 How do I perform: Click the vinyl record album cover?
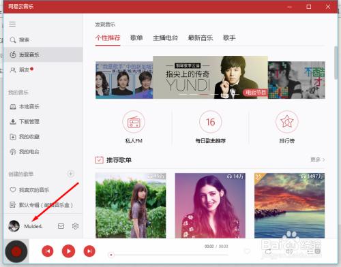pos(16,251)
